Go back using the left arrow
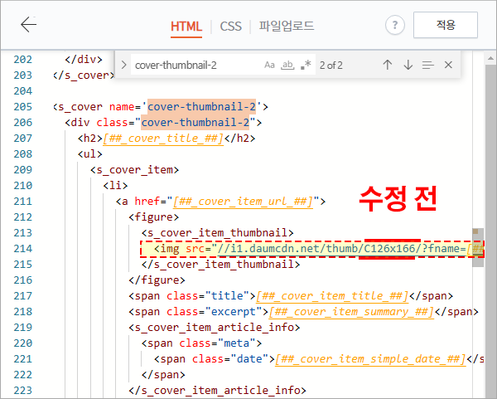This screenshot has height=399, width=497. coord(28,25)
